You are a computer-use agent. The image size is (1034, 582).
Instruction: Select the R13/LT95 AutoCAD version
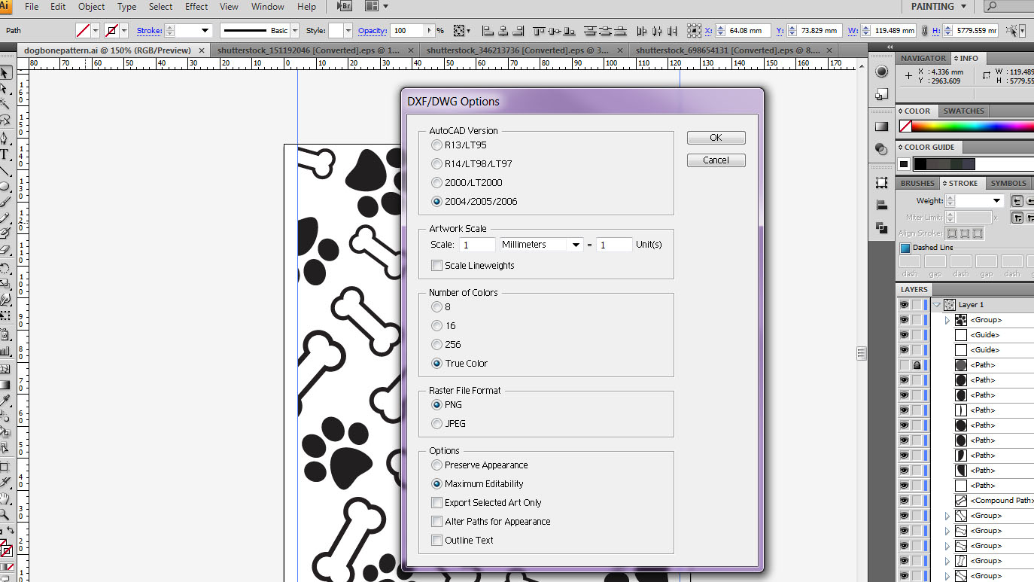click(436, 145)
